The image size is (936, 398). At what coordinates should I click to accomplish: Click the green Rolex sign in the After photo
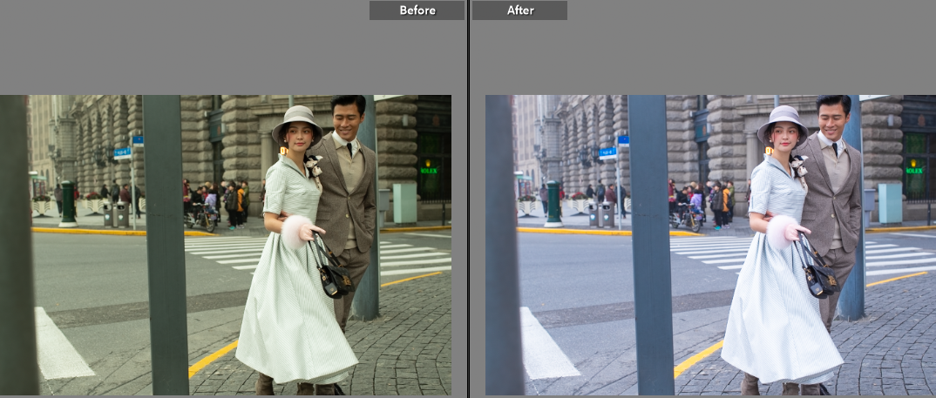913,165
